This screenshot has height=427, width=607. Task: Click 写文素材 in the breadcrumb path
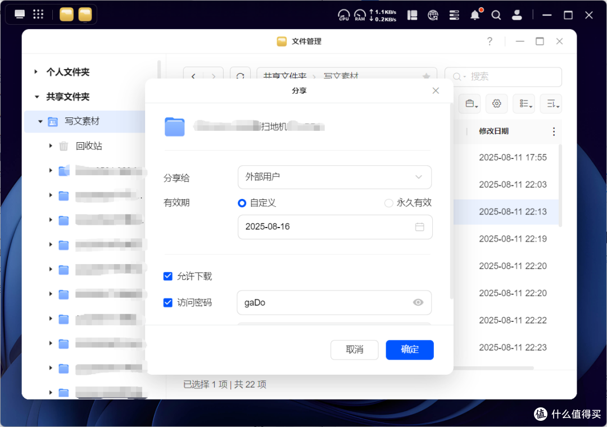pos(341,76)
